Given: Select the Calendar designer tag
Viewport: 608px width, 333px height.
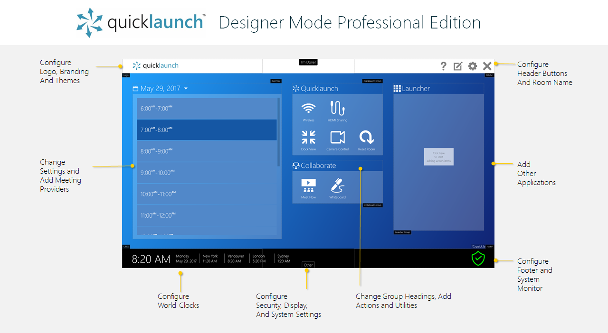Looking at the screenshot, I should [276, 81].
